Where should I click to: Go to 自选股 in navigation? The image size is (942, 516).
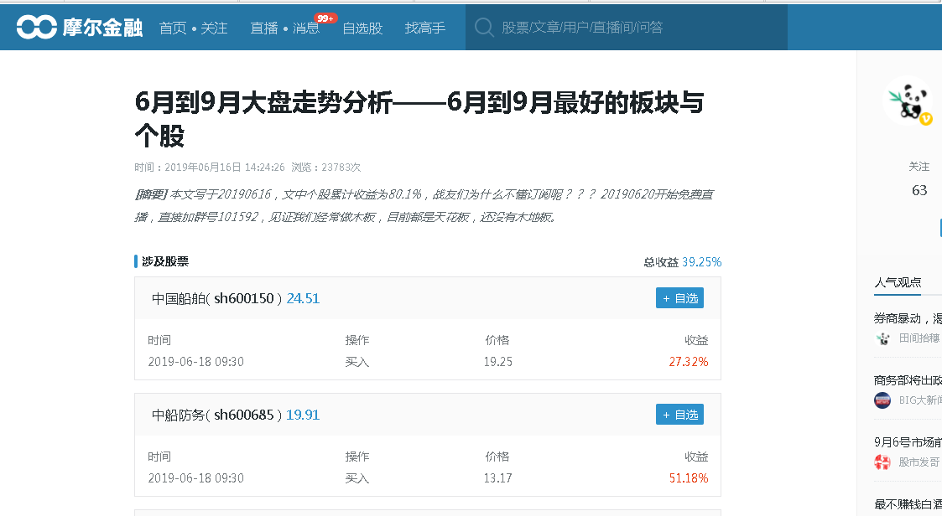point(362,28)
